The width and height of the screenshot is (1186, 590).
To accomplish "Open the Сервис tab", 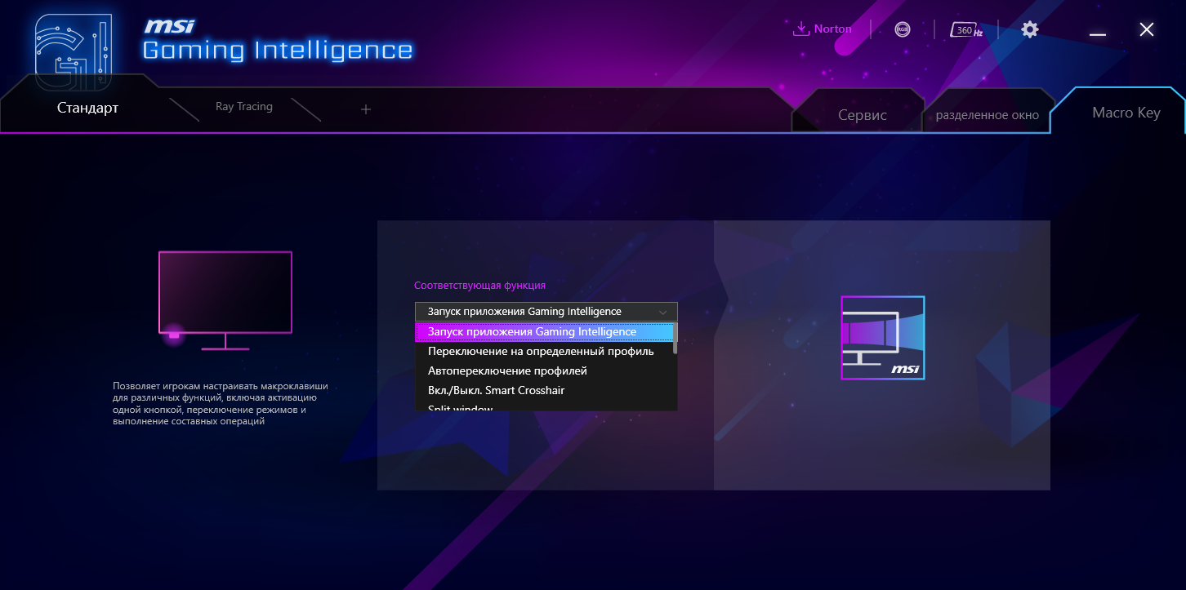I will tap(863, 115).
